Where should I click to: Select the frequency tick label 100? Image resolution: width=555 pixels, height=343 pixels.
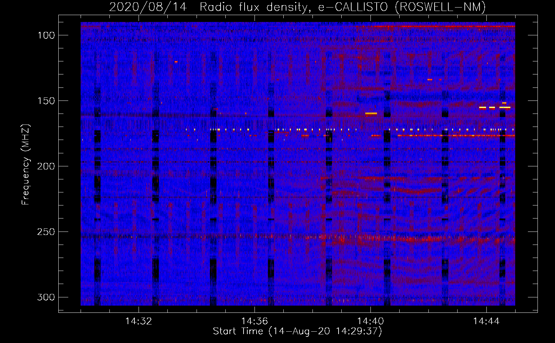click(46, 35)
